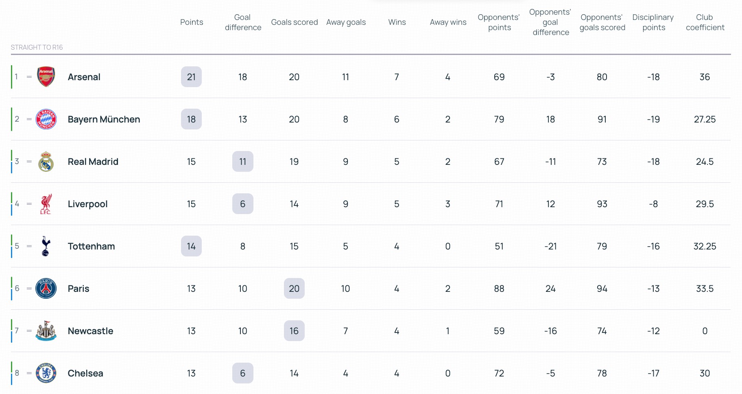Click the Bayern München club crest
742x394 pixels.
(46, 119)
